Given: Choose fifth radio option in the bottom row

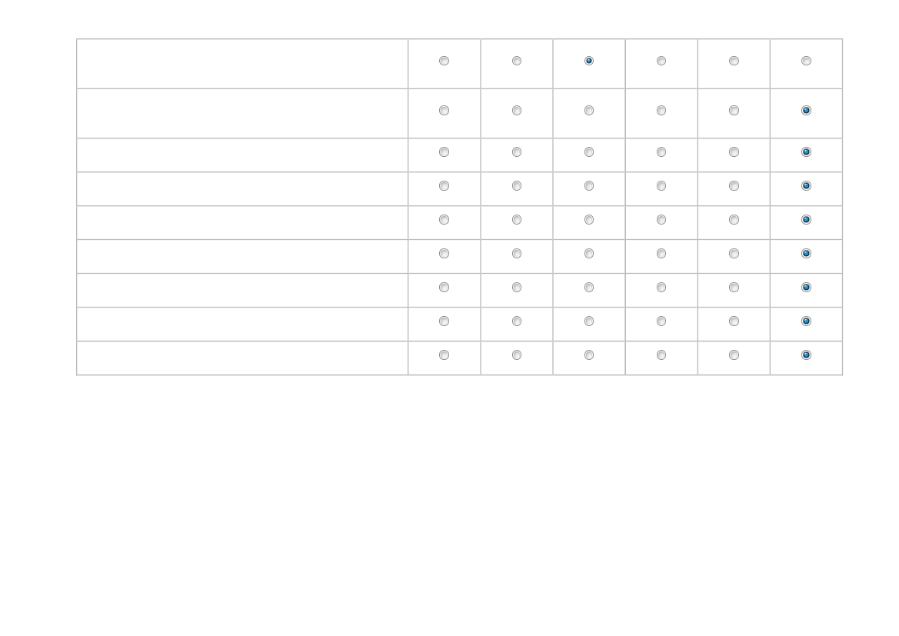Looking at the screenshot, I should 734,355.
